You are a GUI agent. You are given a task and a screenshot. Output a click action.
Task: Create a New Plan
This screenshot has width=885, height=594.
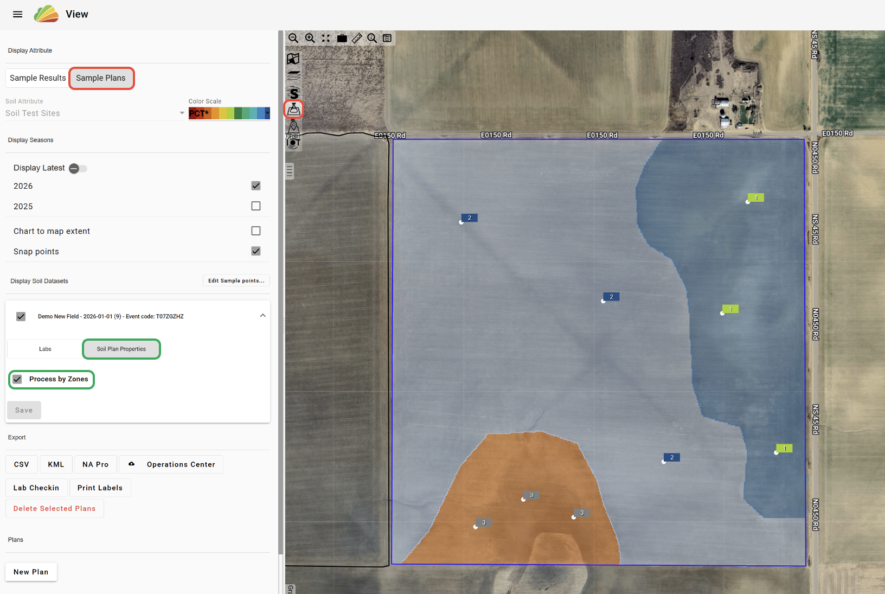pyautogui.click(x=31, y=572)
